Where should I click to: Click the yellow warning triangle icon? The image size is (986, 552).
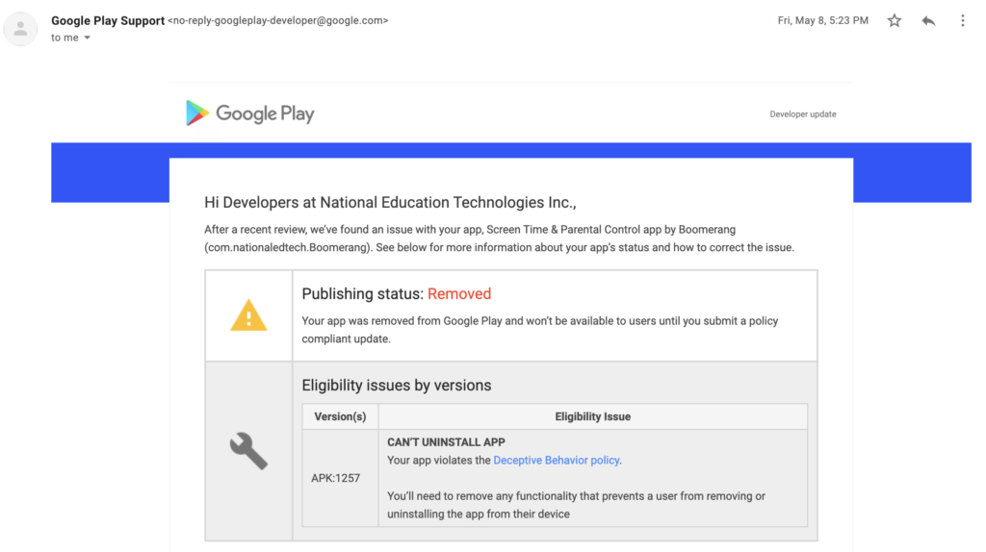pos(248,315)
